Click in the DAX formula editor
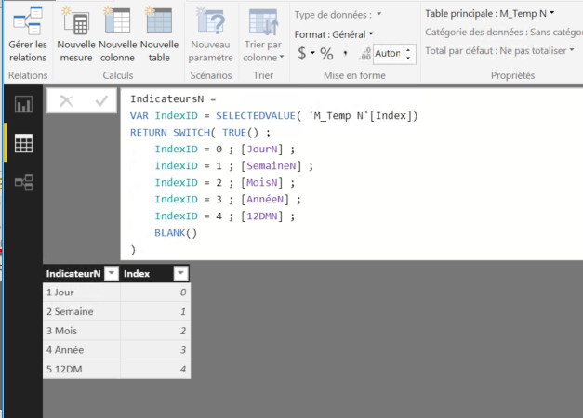583x418 pixels. tap(351, 174)
